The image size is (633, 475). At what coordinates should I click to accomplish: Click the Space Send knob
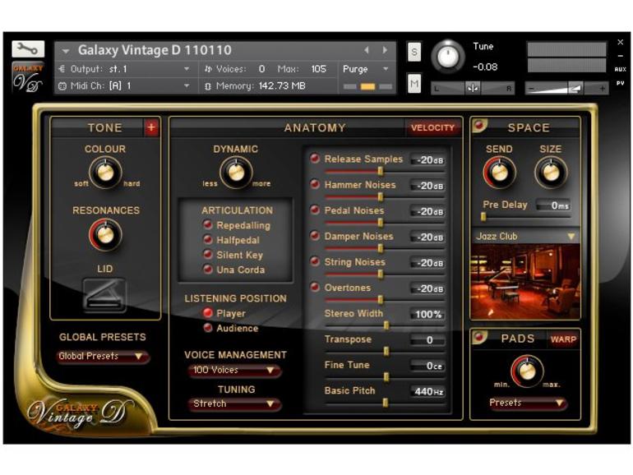coord(499,173)
